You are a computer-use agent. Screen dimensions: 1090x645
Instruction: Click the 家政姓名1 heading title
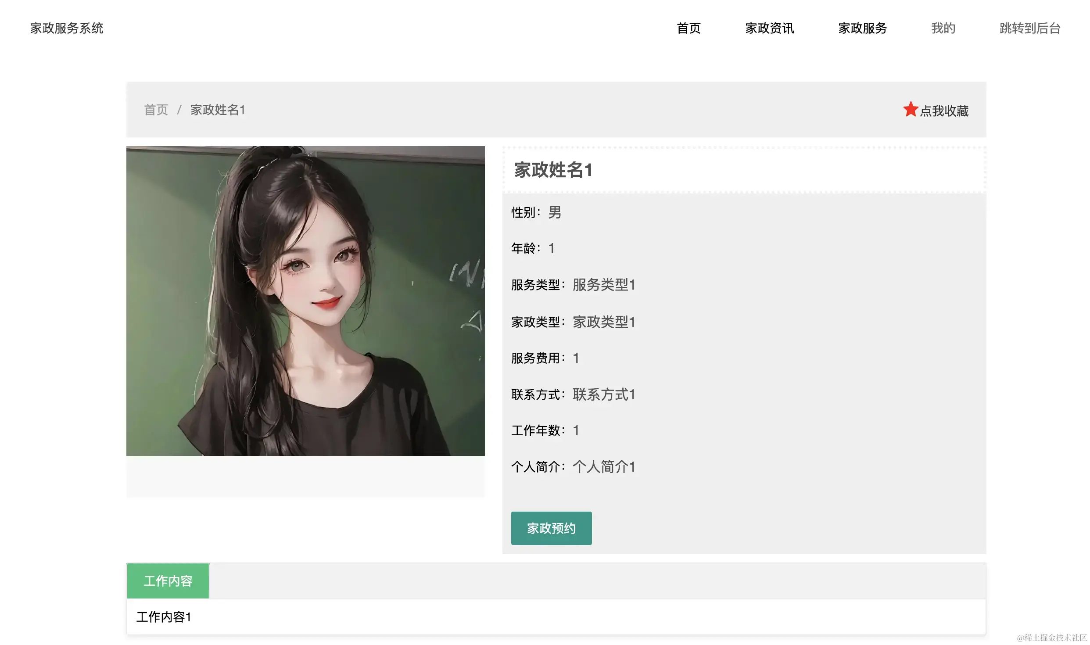click(553, 170)
